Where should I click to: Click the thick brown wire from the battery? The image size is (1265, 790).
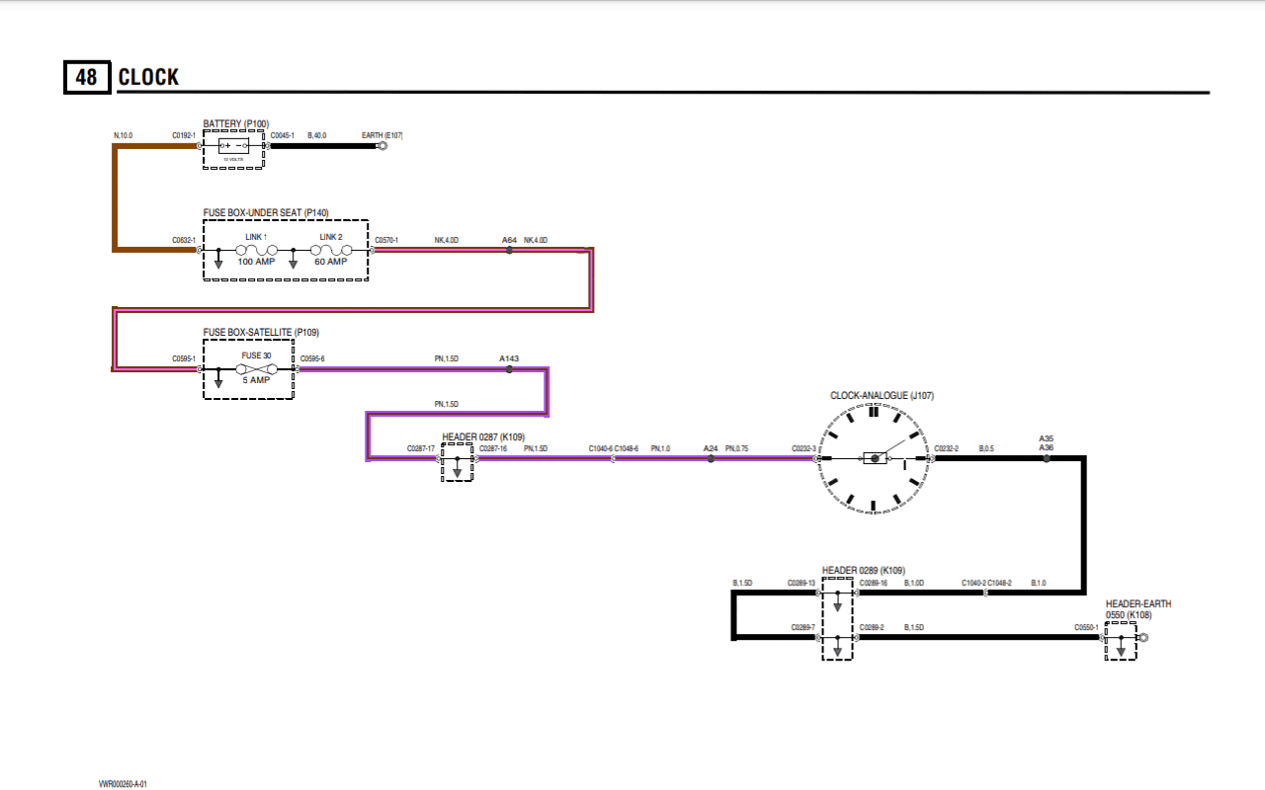116,197
